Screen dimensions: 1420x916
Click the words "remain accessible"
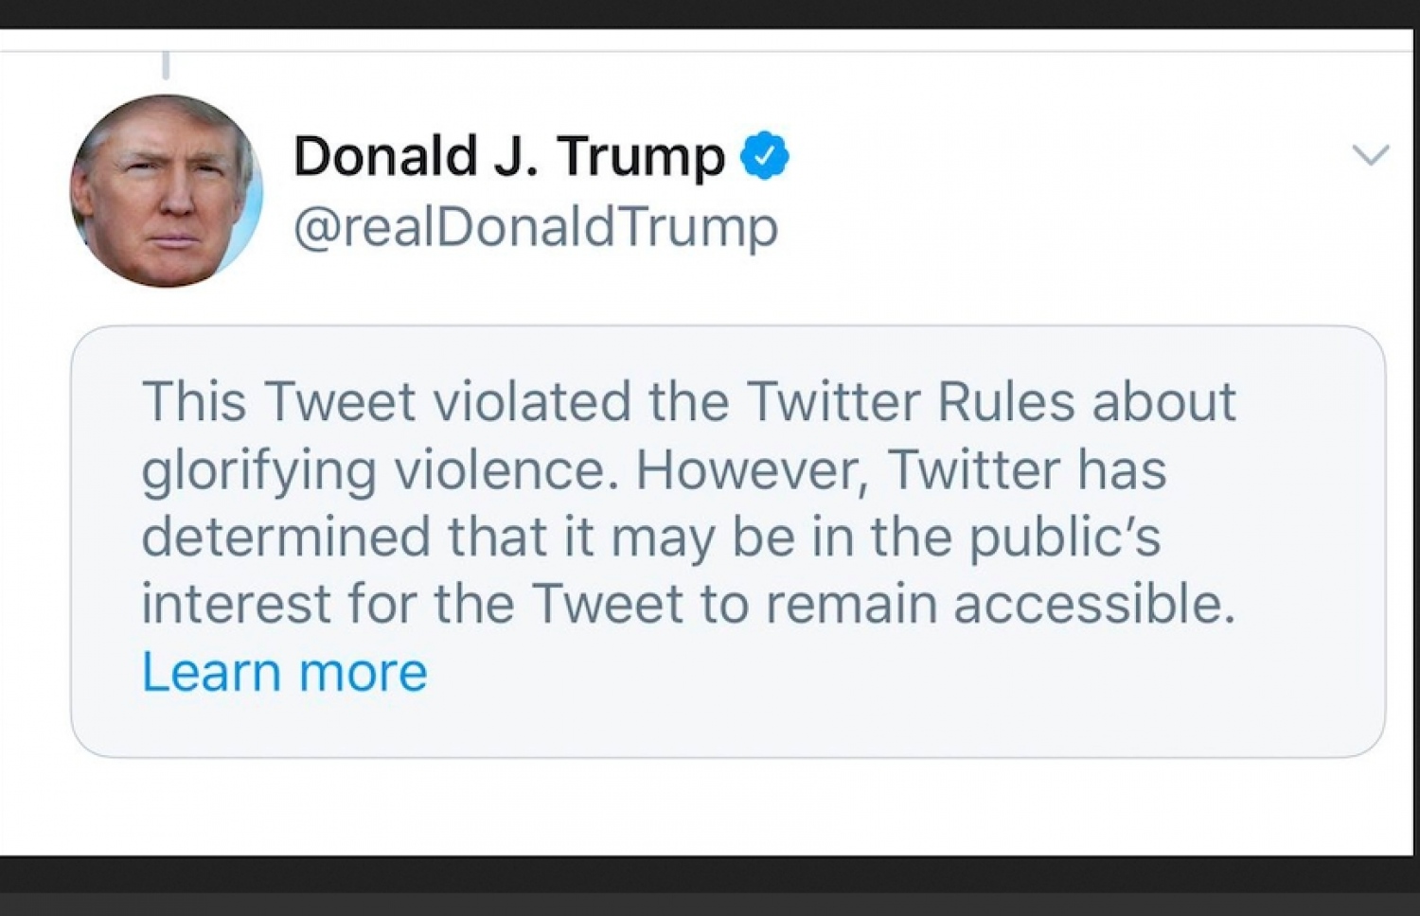[1000, 604]
